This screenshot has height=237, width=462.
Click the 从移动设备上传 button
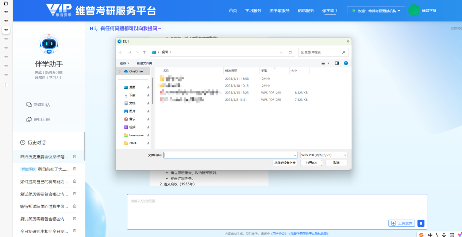tap(285, 163)
